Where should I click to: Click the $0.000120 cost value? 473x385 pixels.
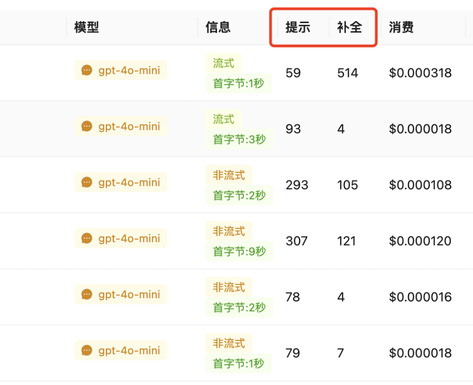click(420, 241)
